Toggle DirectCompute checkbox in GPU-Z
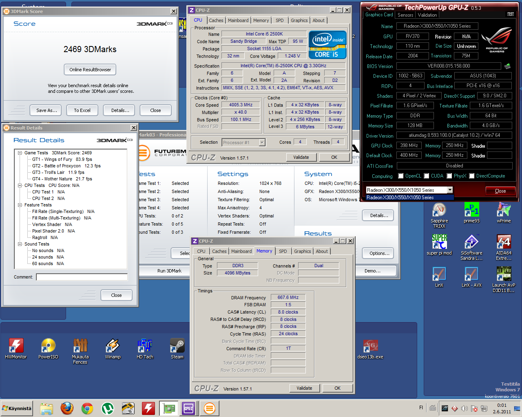The width and height of the screenshot is (522, 417). pyautogui.click(x=472, y=176)
